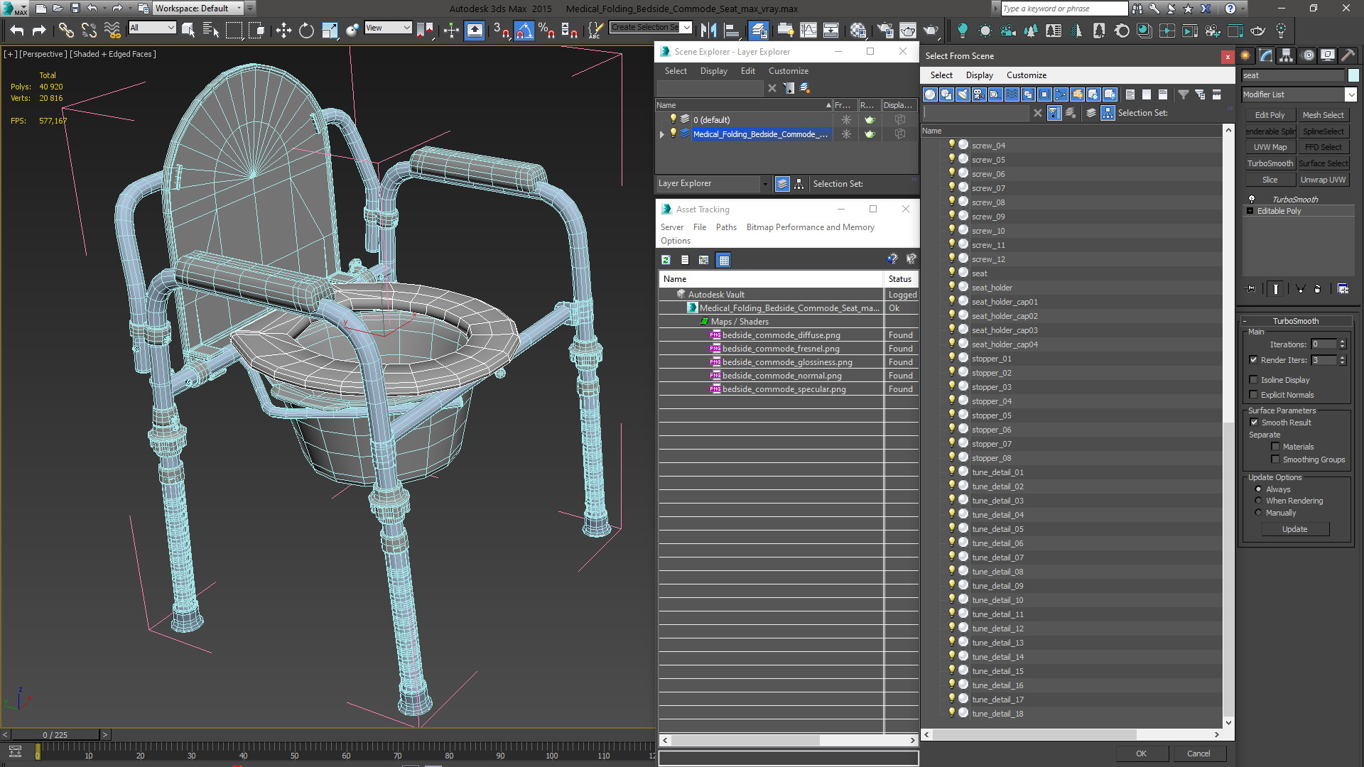
Task: Open the Workspace Default dropdown
Action: (198, 9)
